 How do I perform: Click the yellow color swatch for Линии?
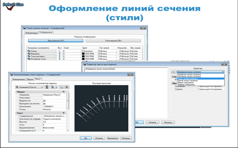click(x=83, y=51)
